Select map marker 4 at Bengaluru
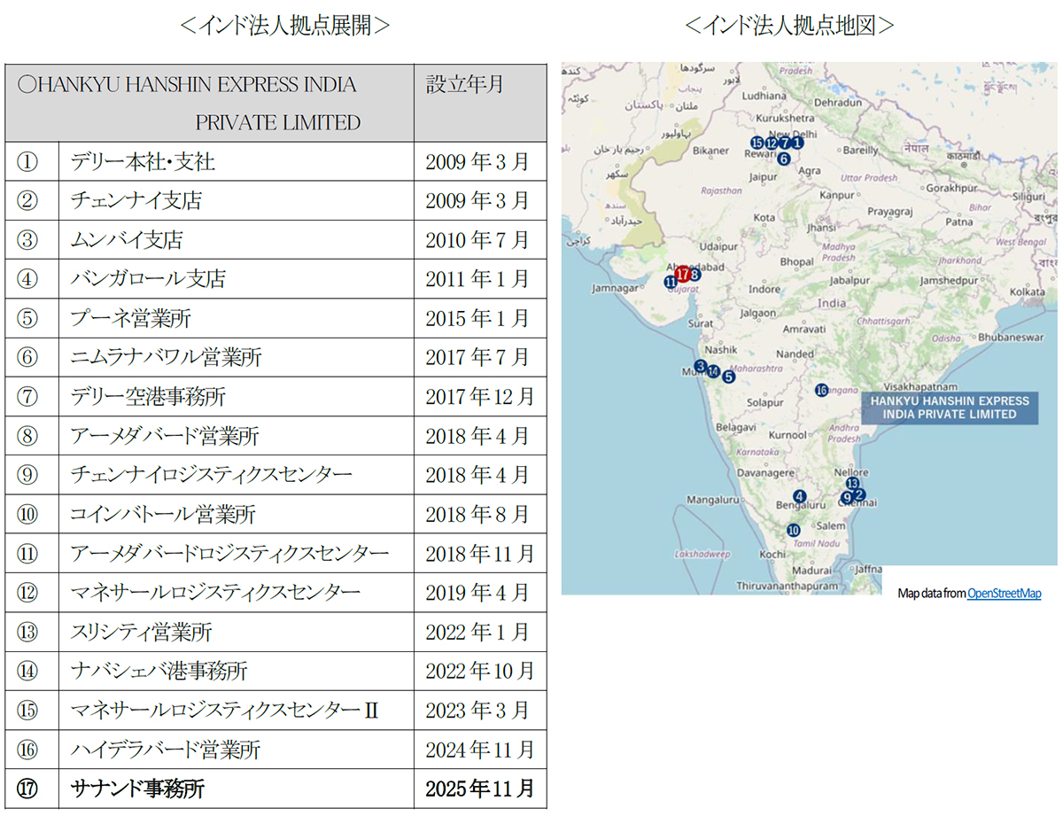 click(x=800, y=497)
